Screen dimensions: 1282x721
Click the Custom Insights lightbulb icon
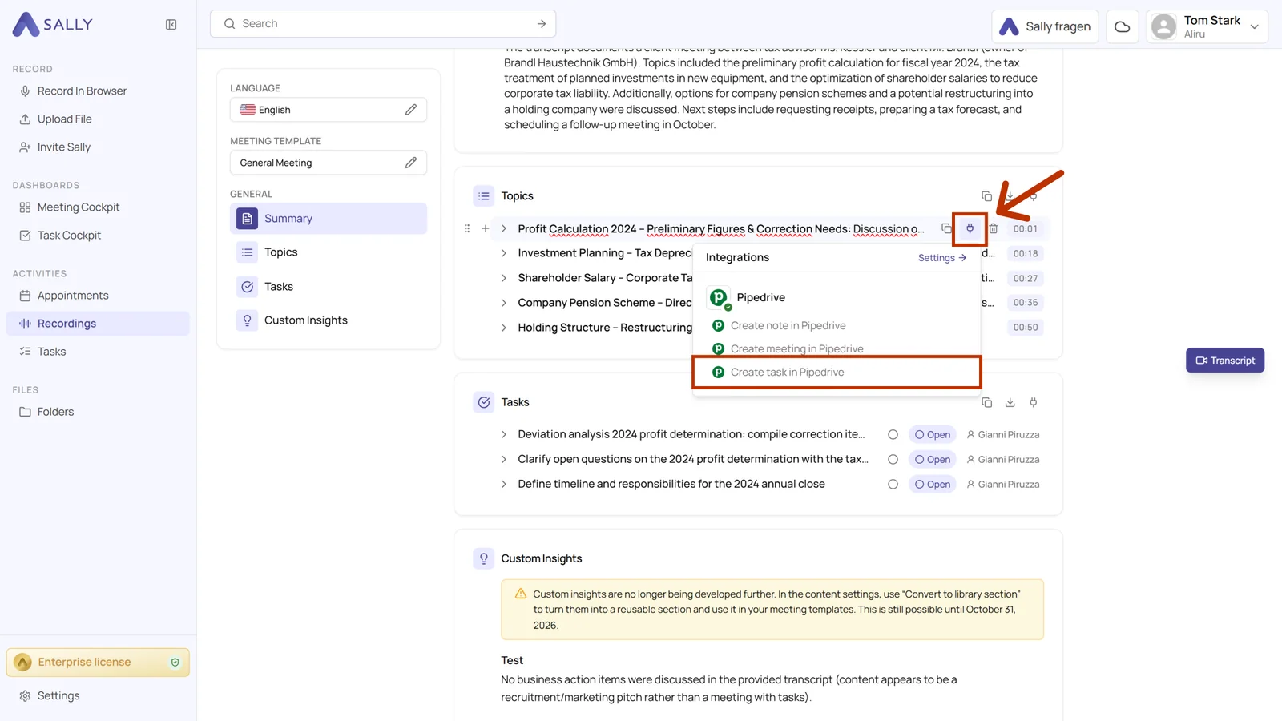[x=484, y=558]
